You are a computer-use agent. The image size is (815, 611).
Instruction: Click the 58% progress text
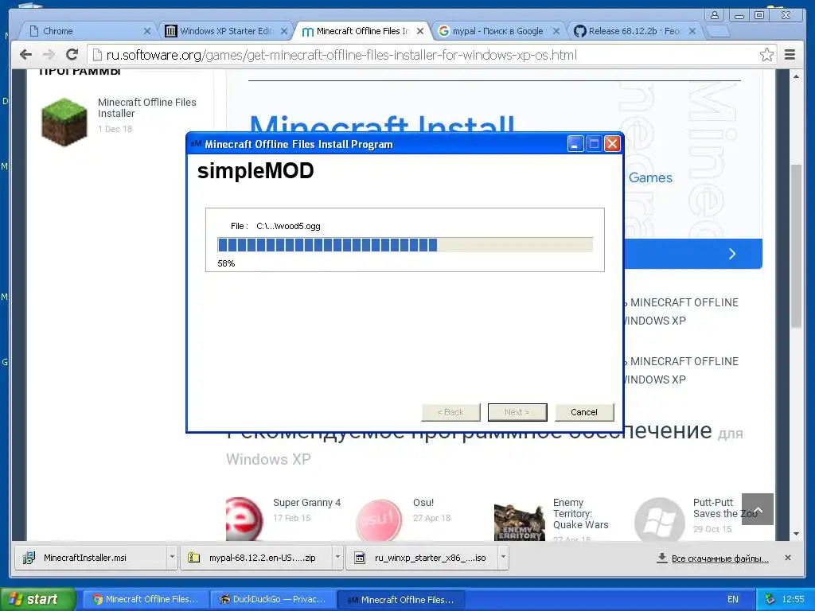coord(226,263)
